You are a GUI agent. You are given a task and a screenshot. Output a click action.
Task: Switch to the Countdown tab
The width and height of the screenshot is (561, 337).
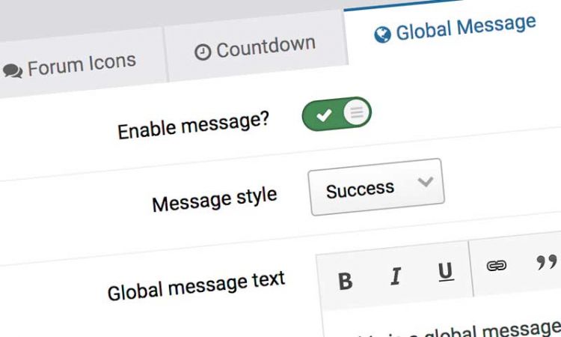pos(256,47)
